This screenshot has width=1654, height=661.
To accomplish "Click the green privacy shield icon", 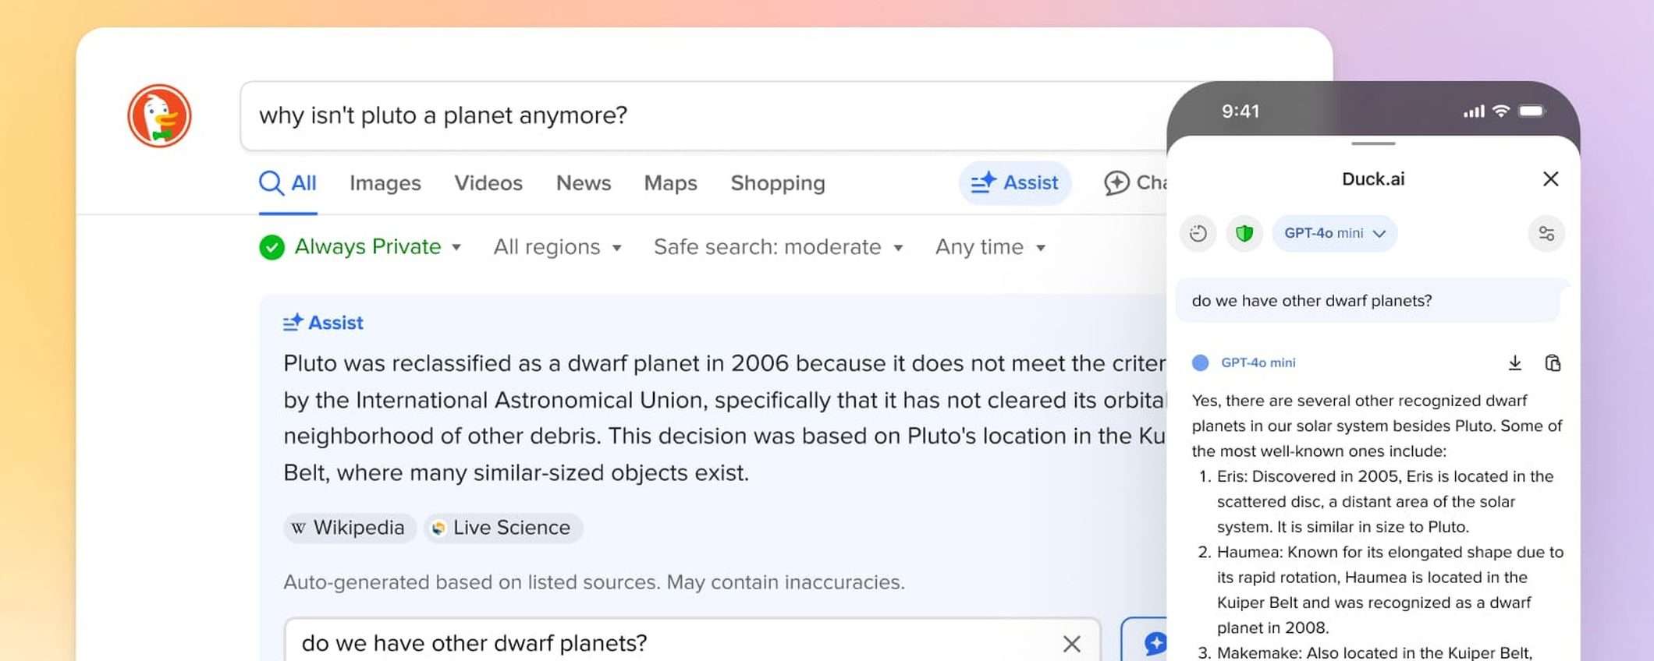I will click(x=1244, y=233).
